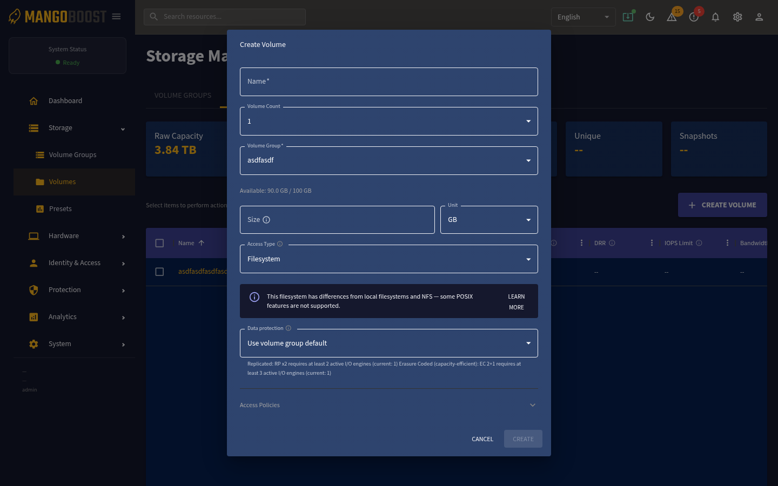Open the green download updates icon
778x486 pixels.
pos(628,17)
